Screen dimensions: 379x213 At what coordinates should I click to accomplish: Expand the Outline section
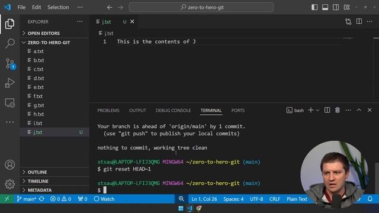click(x=54, y=172)
